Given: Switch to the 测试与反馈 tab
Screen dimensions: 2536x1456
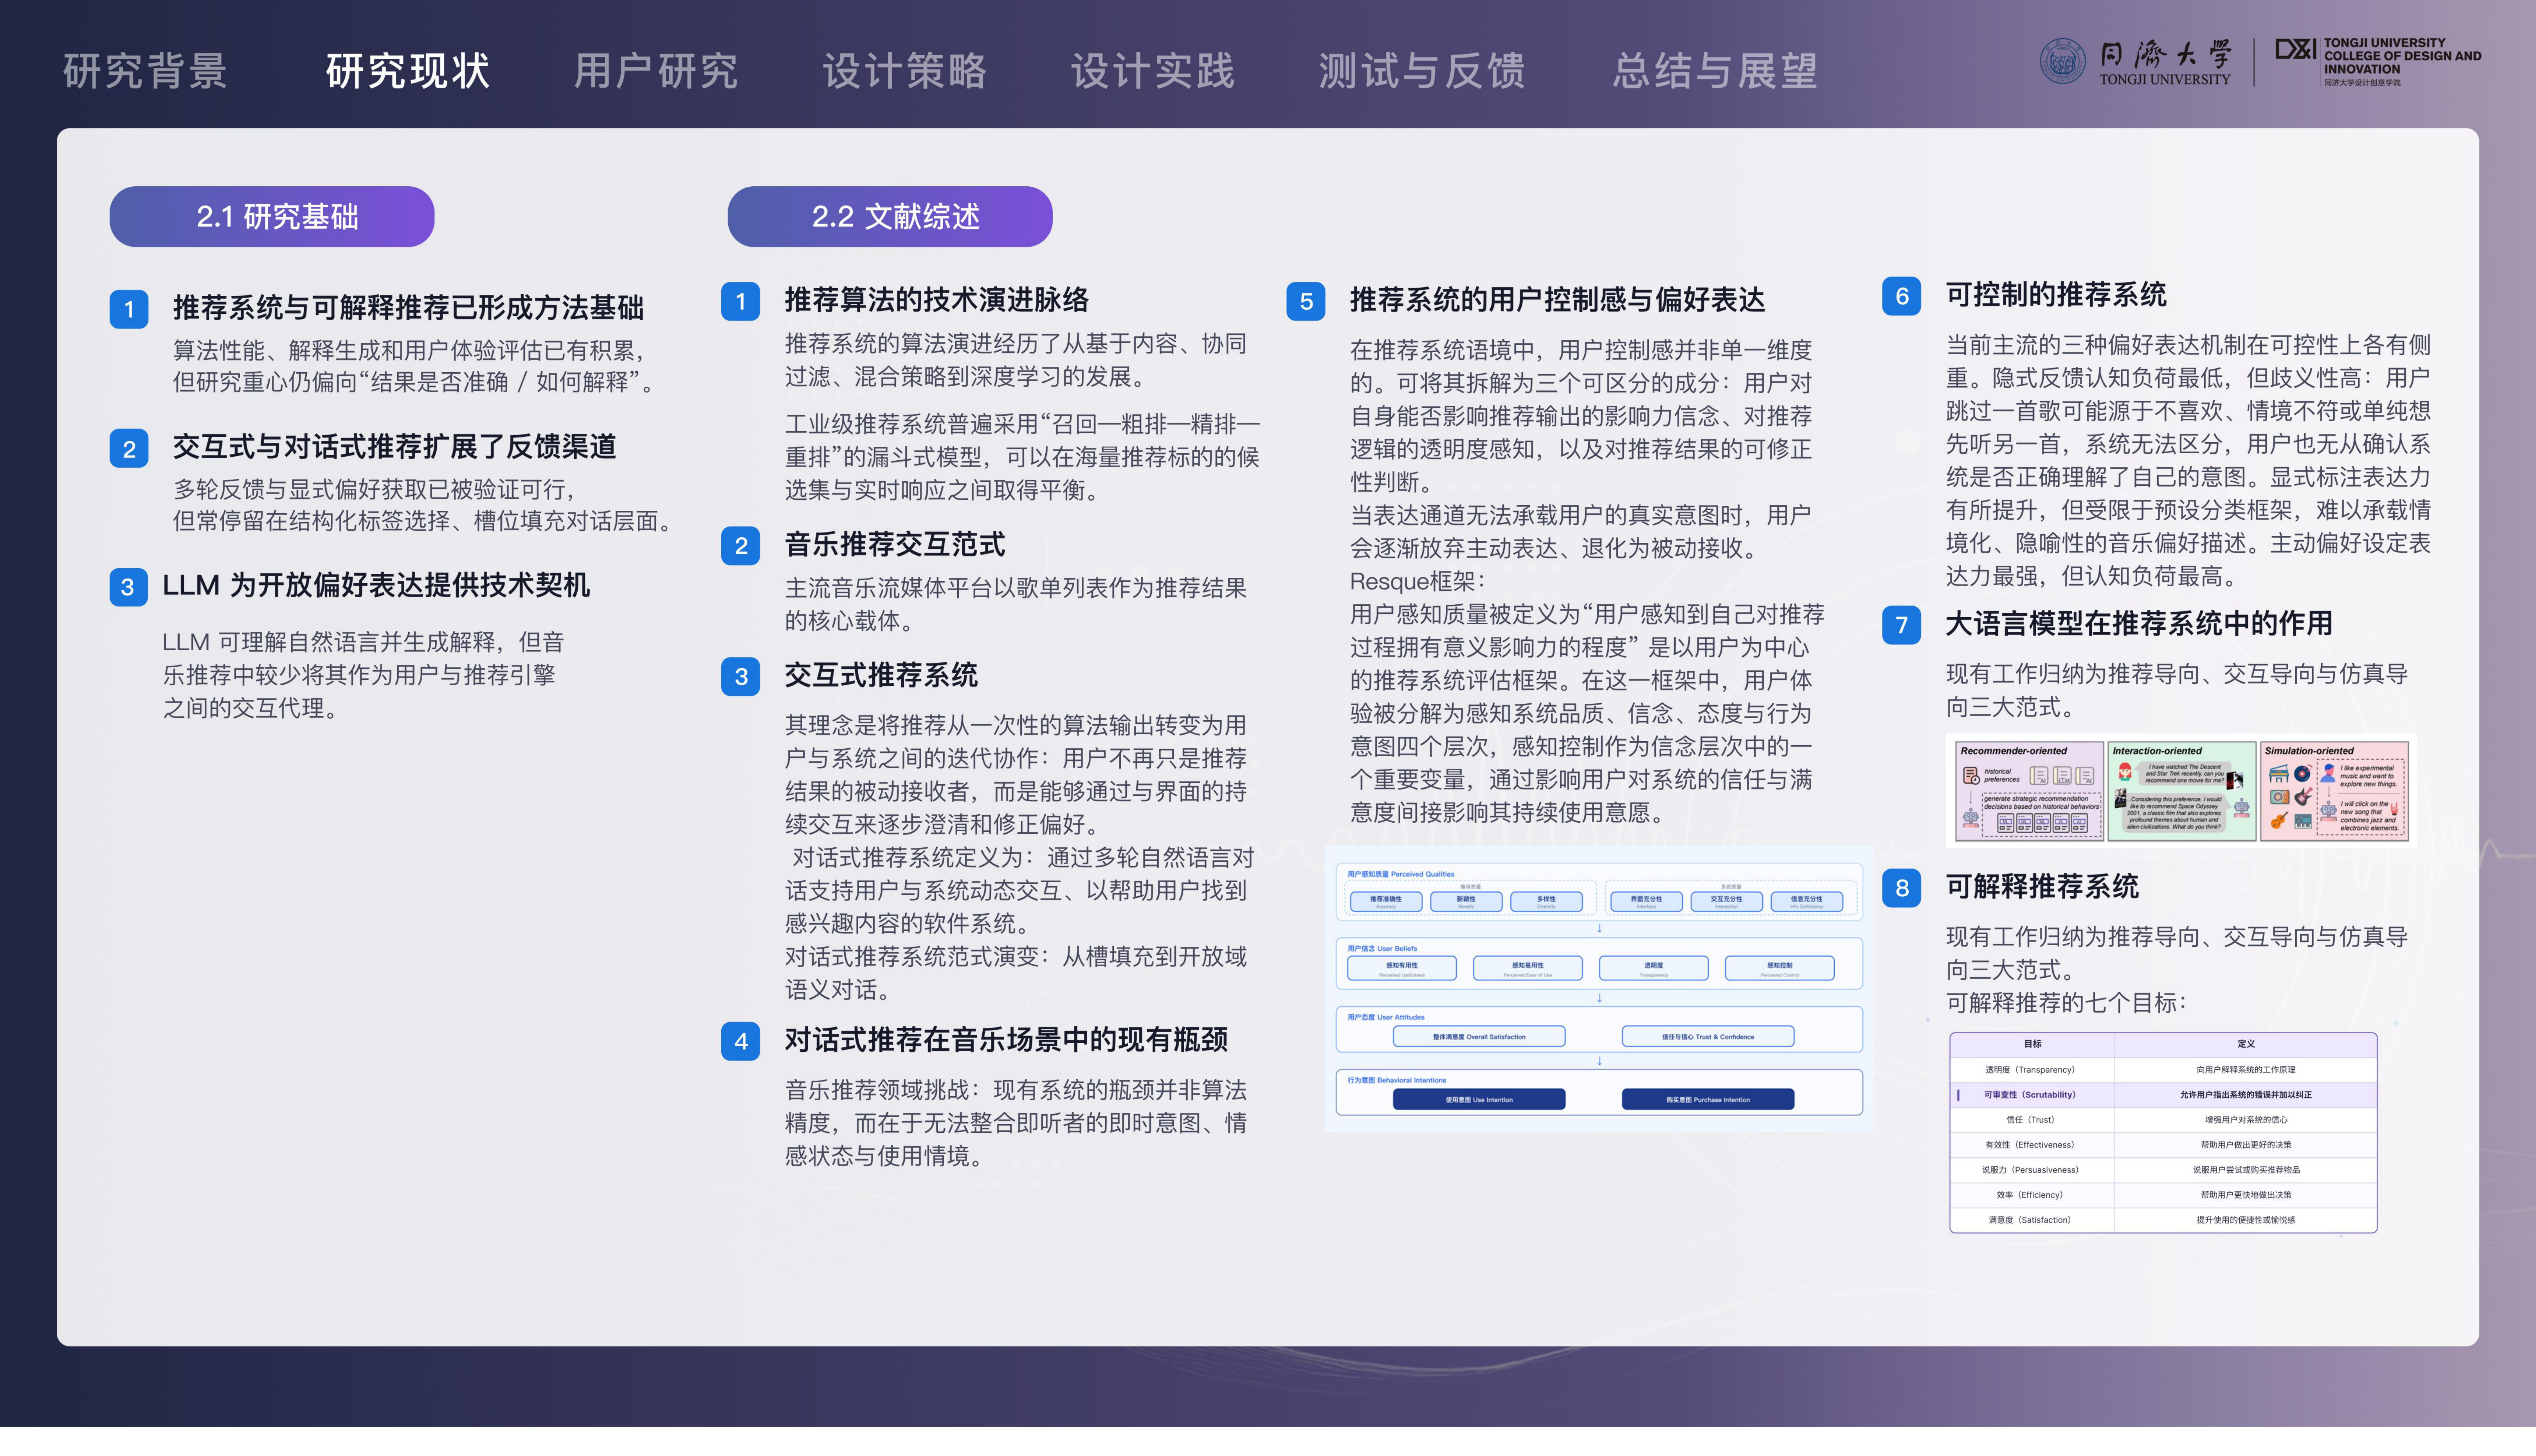Looking at the screenshot, I should (1421, 71).
